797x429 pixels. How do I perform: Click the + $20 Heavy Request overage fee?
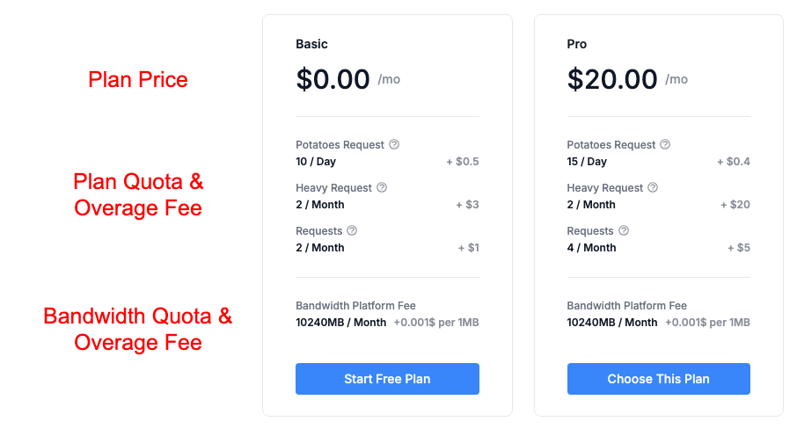(735, 205)
